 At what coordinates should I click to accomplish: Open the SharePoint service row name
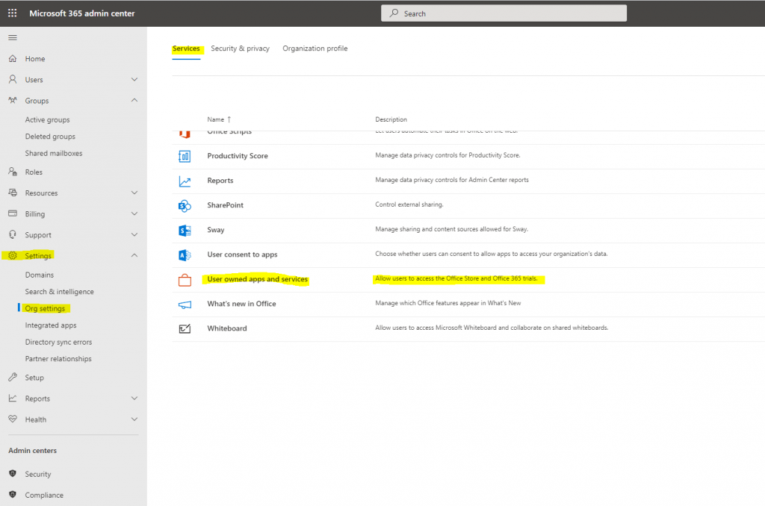point(226,205)
